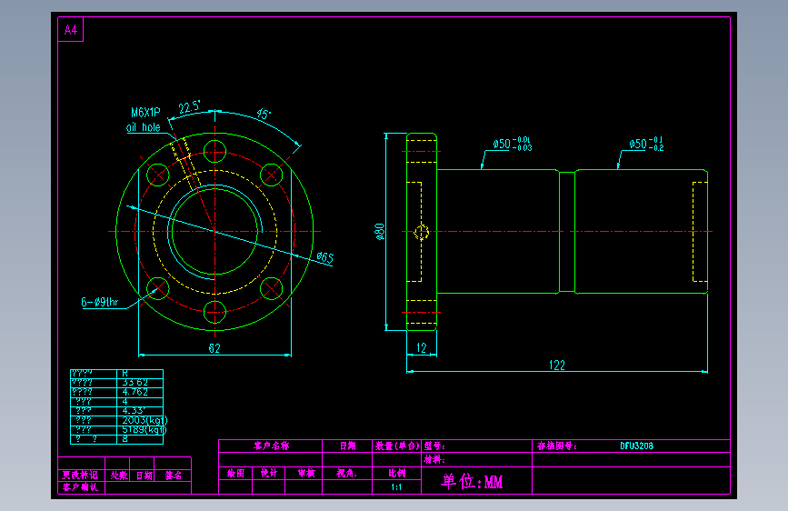This screenshot has width=788, height=511.
Task: Click the 5189(kgf) value in spec table
Action: pos(145,429)
